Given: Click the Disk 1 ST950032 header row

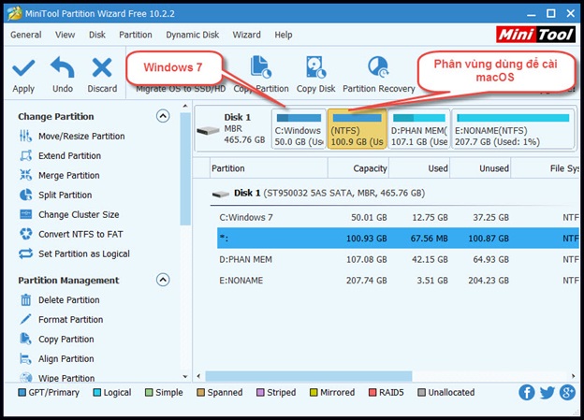Looking at the screenshot, I should click(395, 194).
